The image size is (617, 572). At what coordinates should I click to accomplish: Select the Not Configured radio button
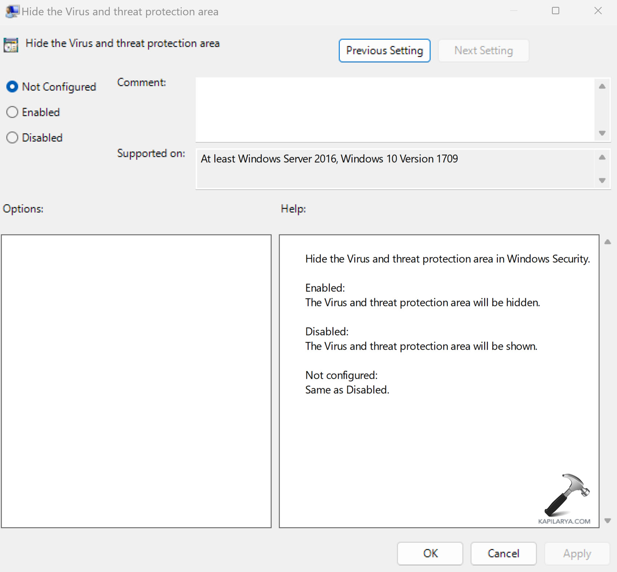click(x=12, y=87)
